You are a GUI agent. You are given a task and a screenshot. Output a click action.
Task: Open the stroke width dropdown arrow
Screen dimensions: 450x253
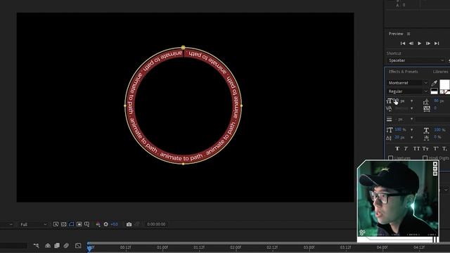(x=411, y=119)
